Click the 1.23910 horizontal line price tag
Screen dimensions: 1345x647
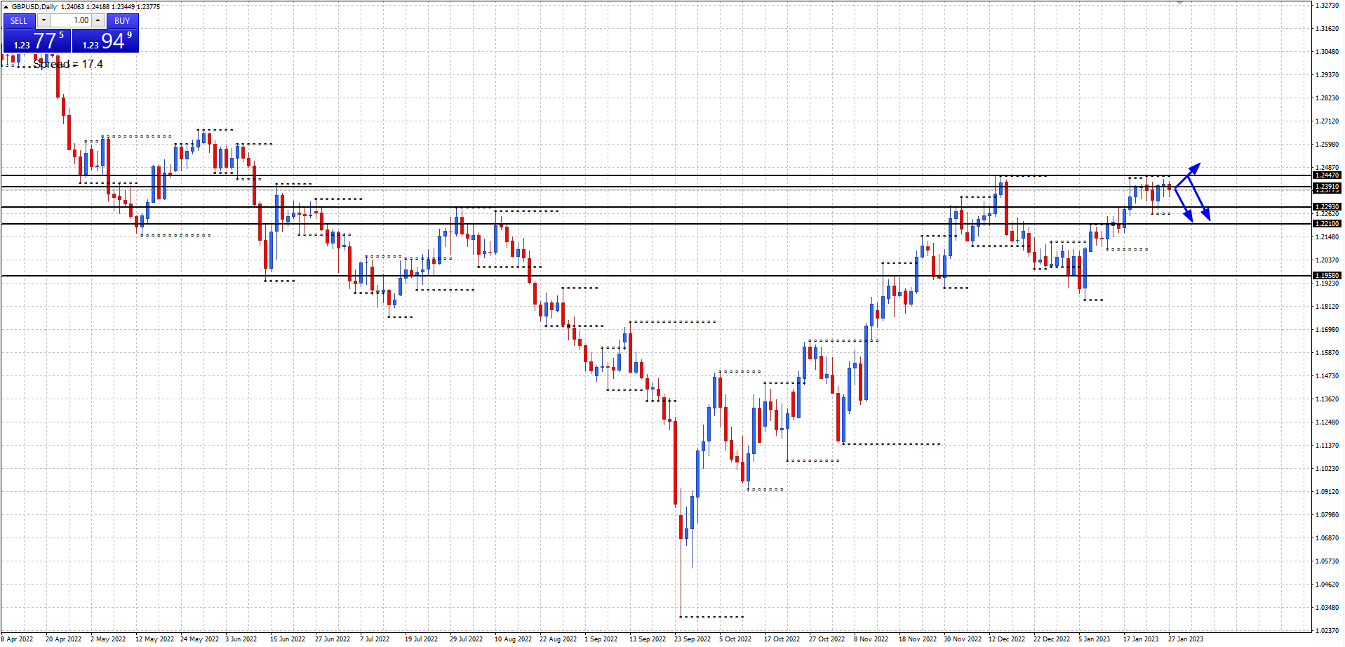1326,187
